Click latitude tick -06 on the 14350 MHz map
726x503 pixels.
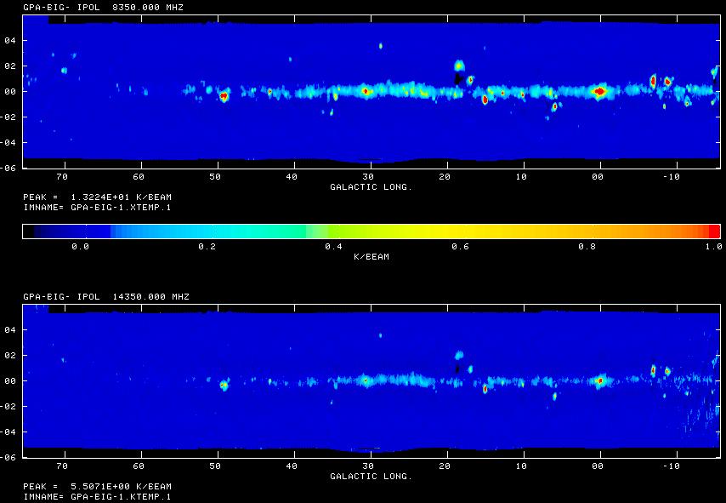8,457
